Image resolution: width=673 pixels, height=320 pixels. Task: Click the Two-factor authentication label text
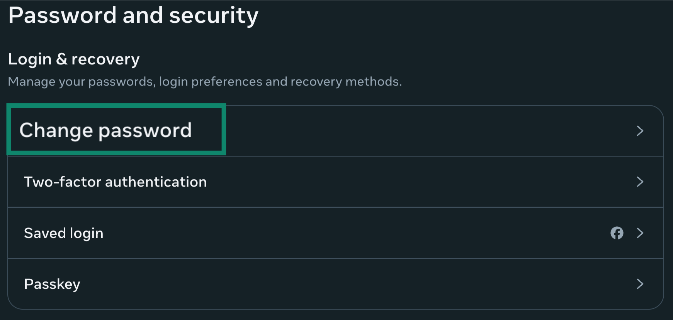(116, 182)
